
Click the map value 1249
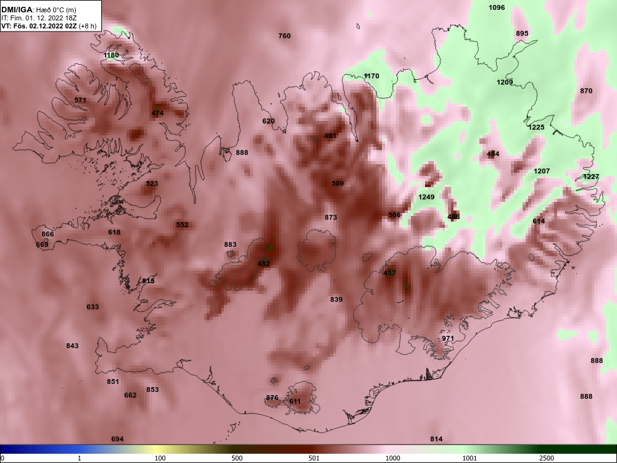point(426,198)
